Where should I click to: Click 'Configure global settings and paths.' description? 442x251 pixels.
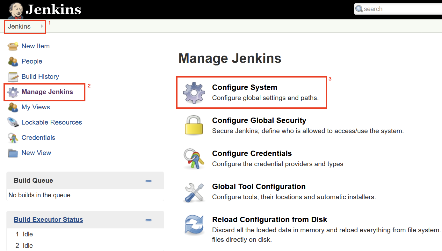point(265,98)
